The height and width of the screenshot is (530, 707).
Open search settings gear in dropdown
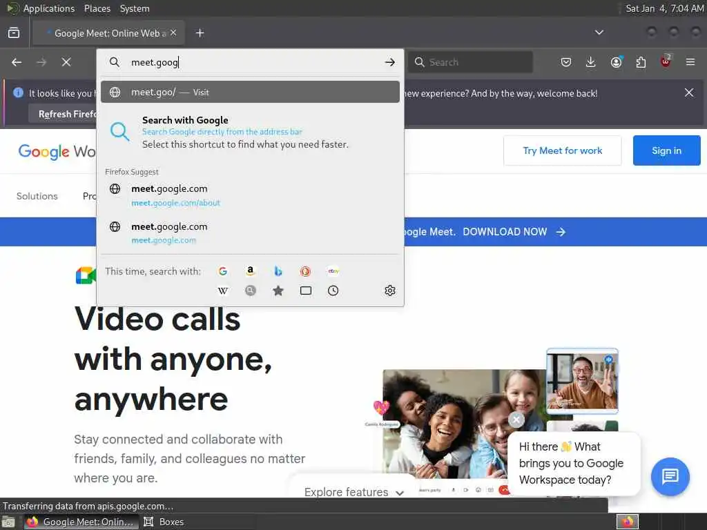(390, 291)
